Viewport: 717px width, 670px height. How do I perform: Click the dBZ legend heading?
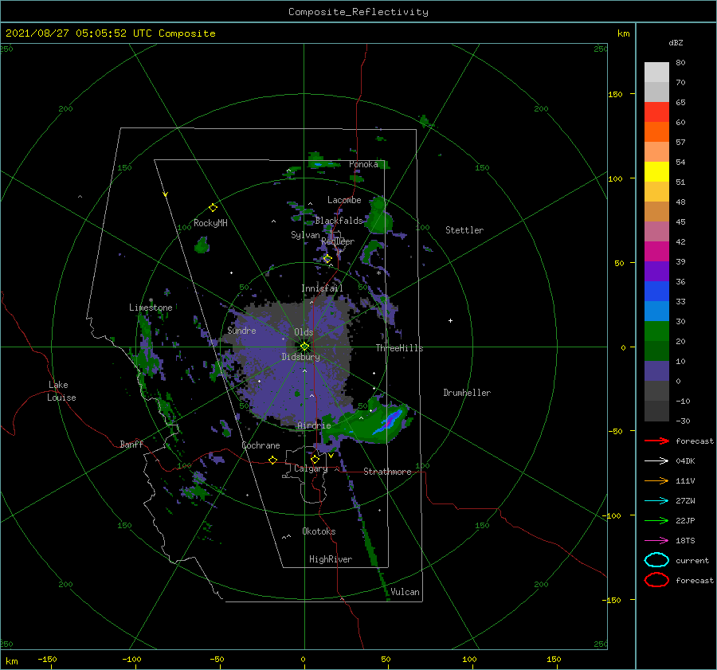tap(676, 42)
